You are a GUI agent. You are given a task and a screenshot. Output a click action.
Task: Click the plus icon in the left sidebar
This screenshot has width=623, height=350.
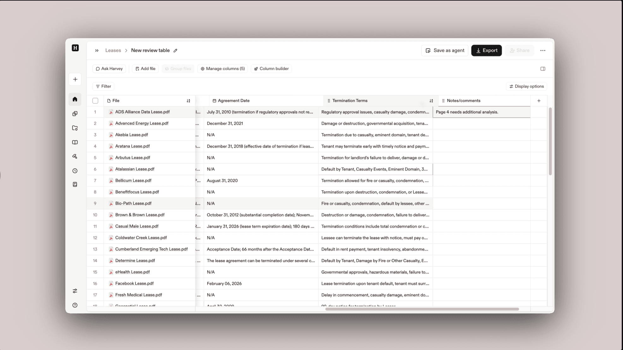(75, 79)
